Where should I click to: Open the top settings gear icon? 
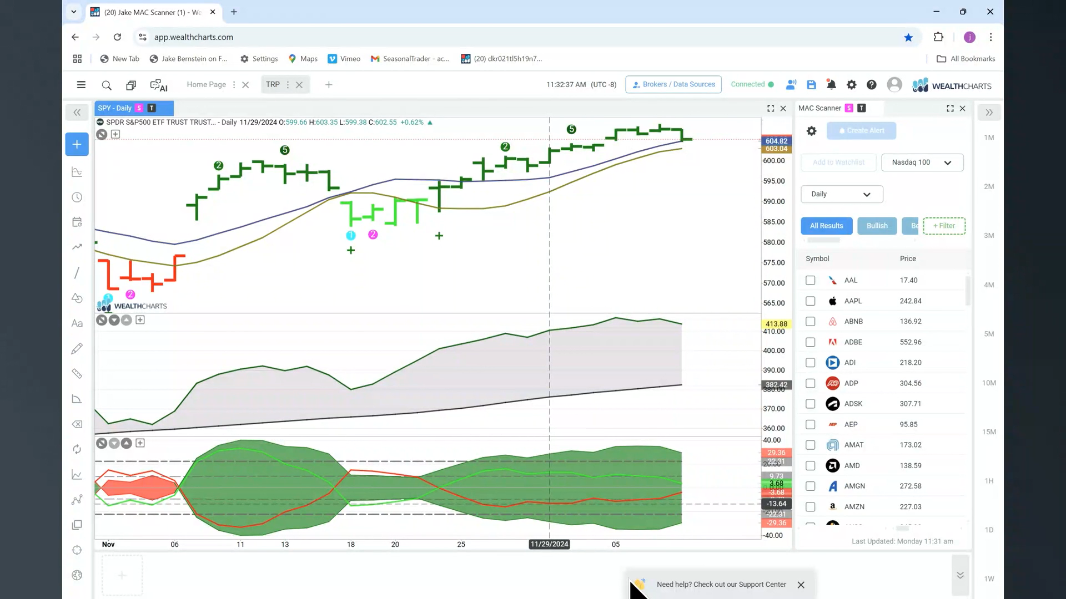tap(851, 85)
